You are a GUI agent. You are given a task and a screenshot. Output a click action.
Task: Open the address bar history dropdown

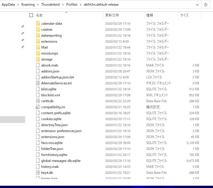(197, 5)
